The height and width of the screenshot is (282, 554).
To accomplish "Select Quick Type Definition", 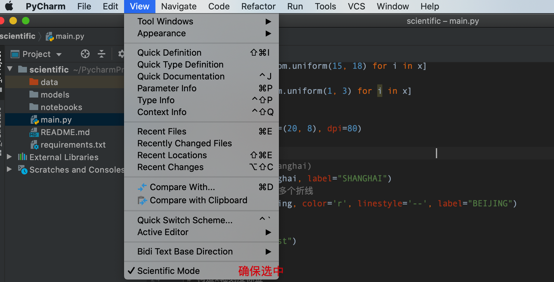I will [201, 64].
